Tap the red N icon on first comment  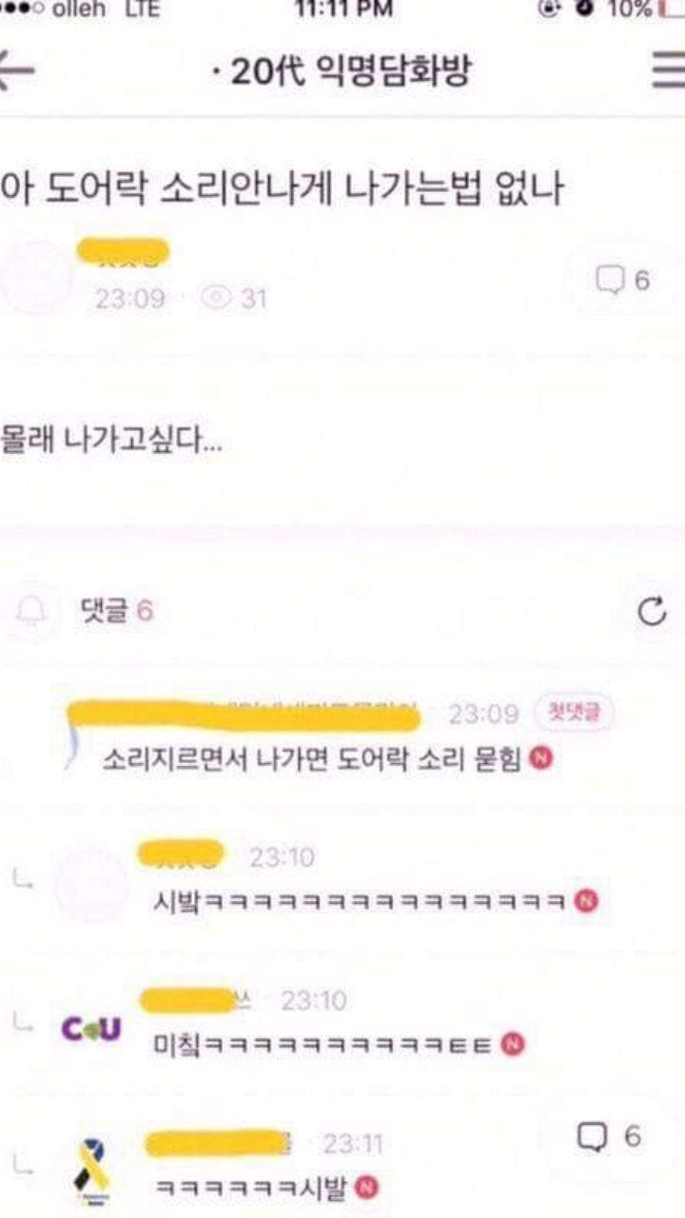(541, 759)
